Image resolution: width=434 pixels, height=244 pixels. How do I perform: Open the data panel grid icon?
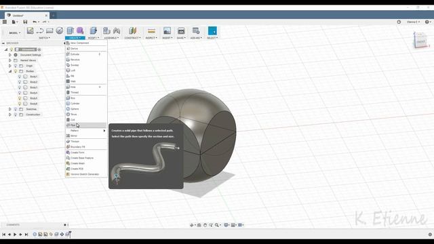pos(5,22)
